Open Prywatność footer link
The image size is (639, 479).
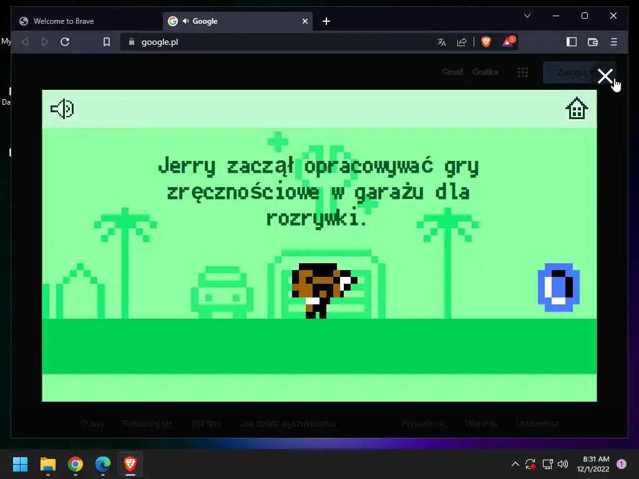point(424,423)
